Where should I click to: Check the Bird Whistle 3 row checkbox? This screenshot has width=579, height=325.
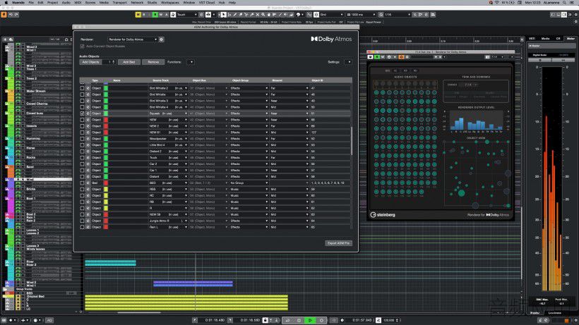point(82,101)
